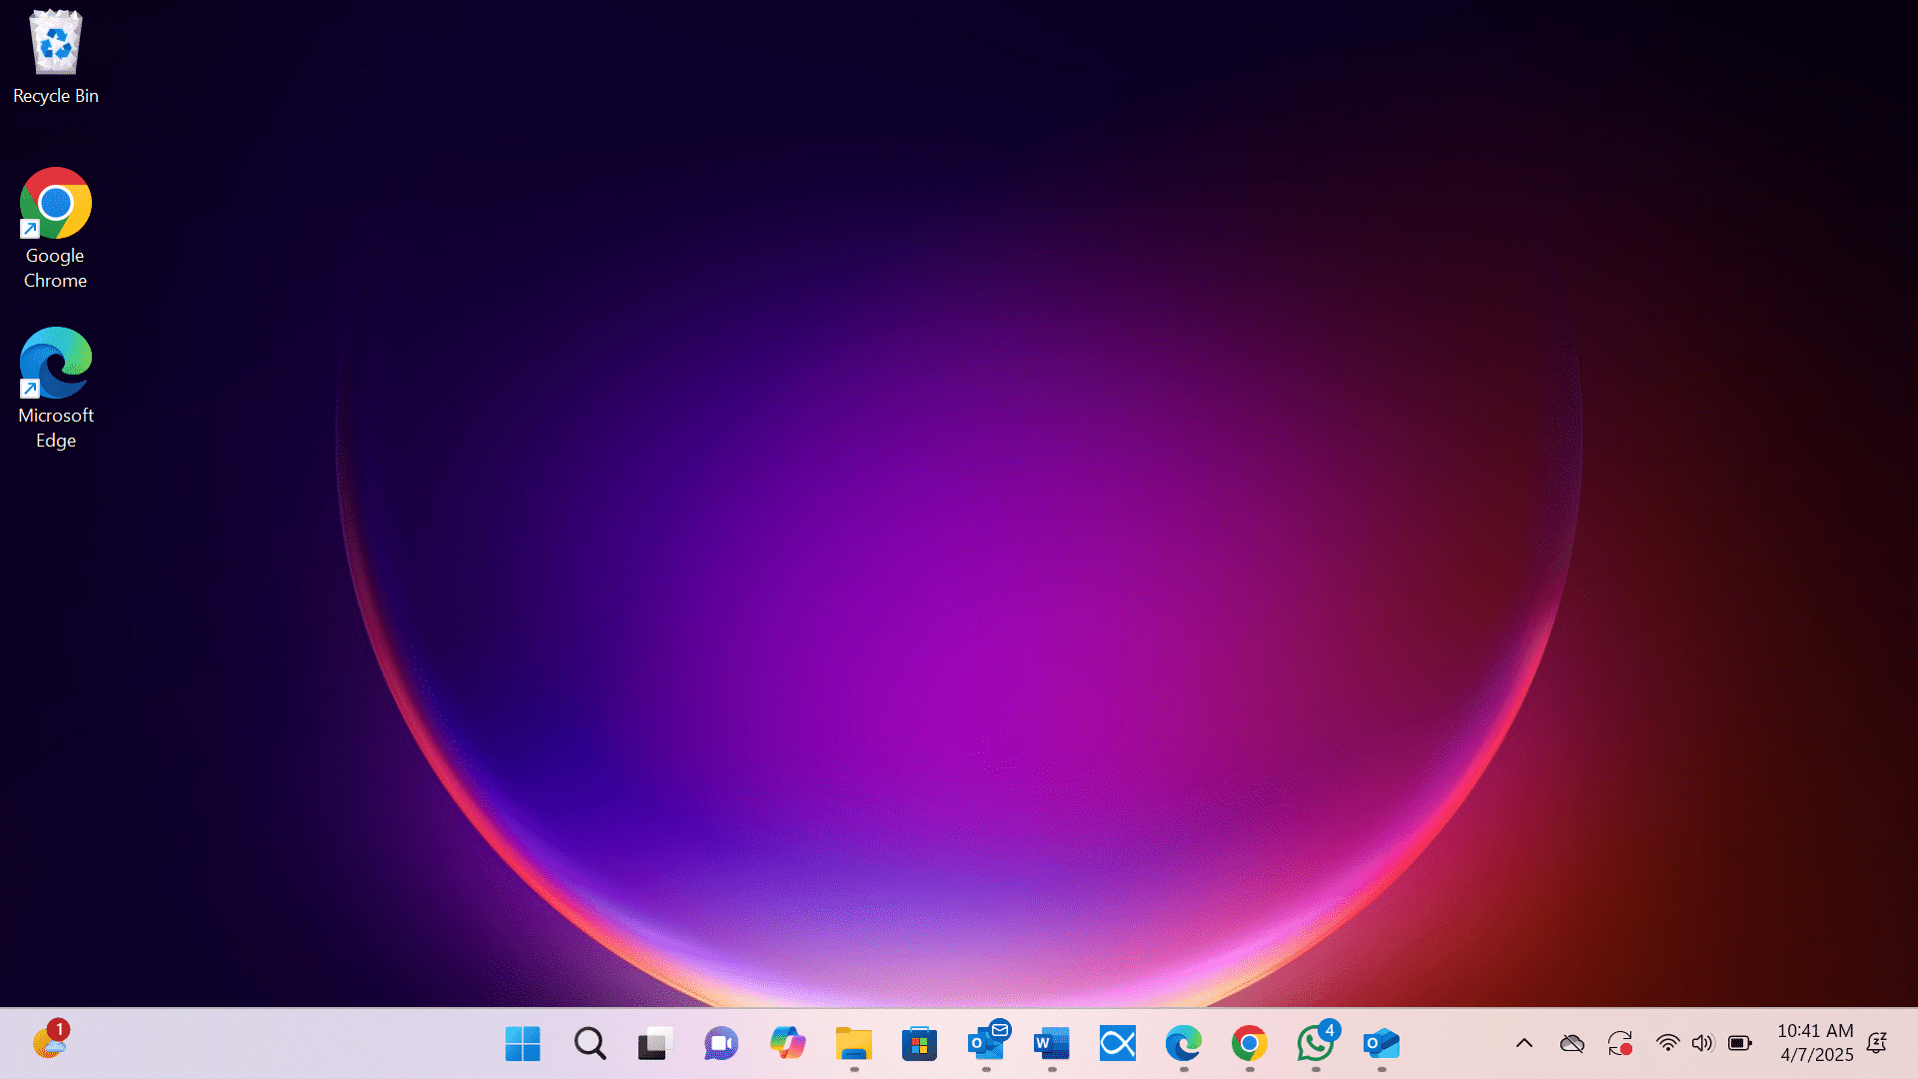
Task: Open the Windows Start menu
Action: (x=522, y=1044)
